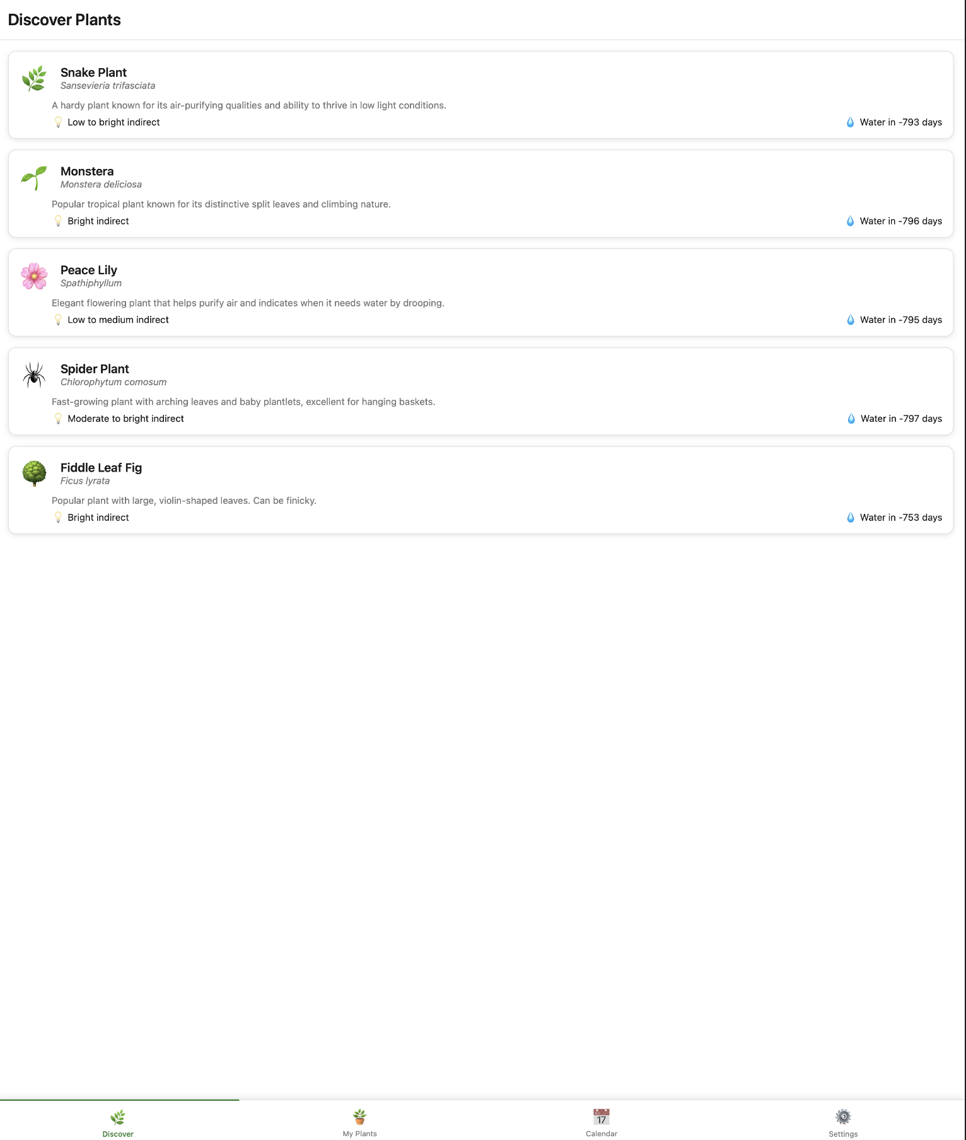Select the Settings tab

coord(842,1122)
